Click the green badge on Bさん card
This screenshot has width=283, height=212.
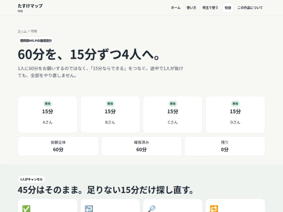pyautogui.click(x=110, y=104)
